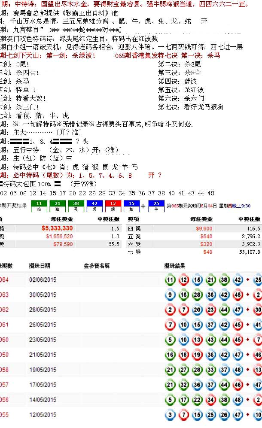262x428 pixels.
Task: Select ball 11 in the 02/06/2015 row
Action: 170,280
